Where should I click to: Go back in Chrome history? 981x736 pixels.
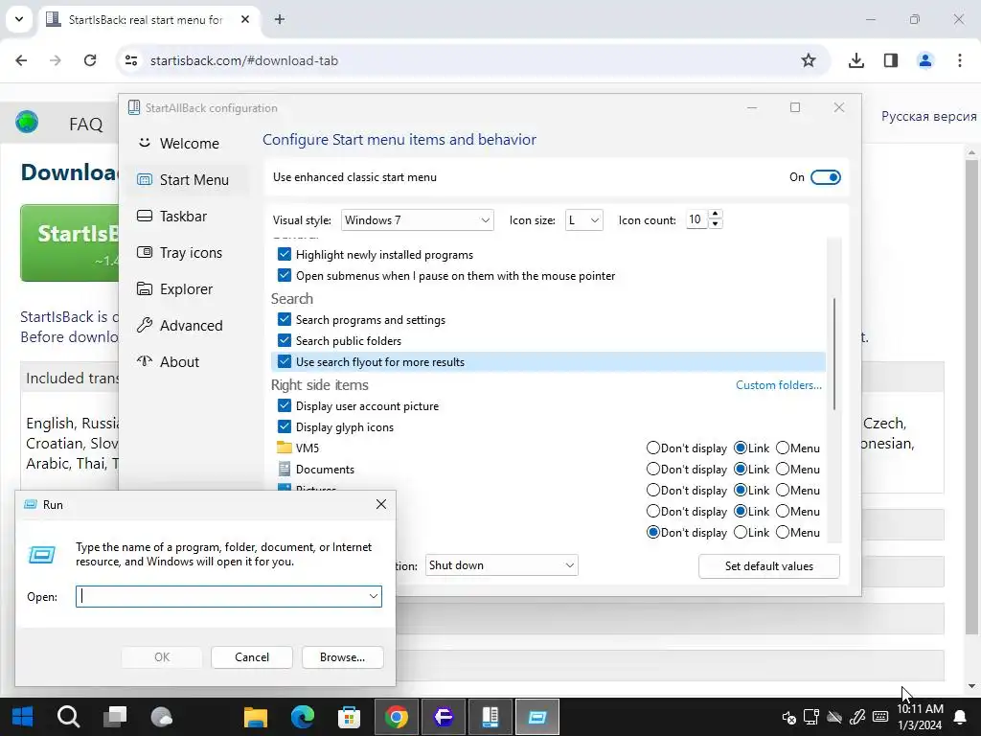(21, 60)
